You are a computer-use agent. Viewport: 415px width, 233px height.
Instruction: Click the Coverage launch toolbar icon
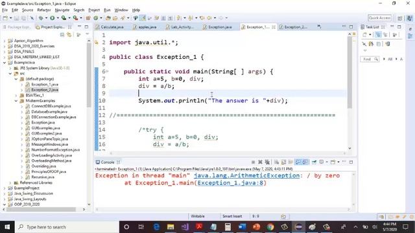tap(64, 18)
